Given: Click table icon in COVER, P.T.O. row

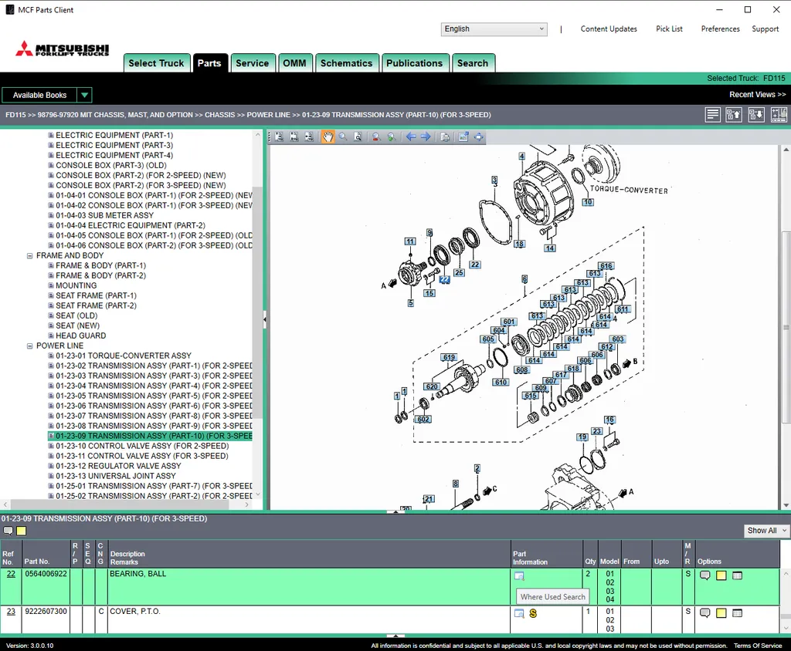Looking at the screenshot, I should click(737, 613).
